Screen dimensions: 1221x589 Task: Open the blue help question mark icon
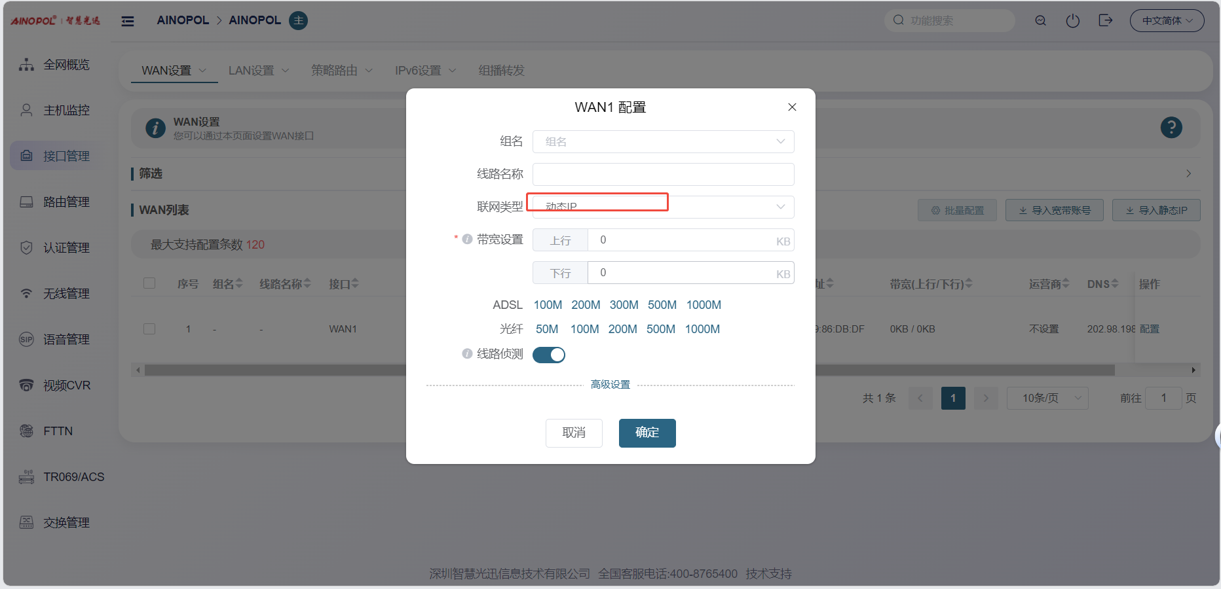[1171, 128]
